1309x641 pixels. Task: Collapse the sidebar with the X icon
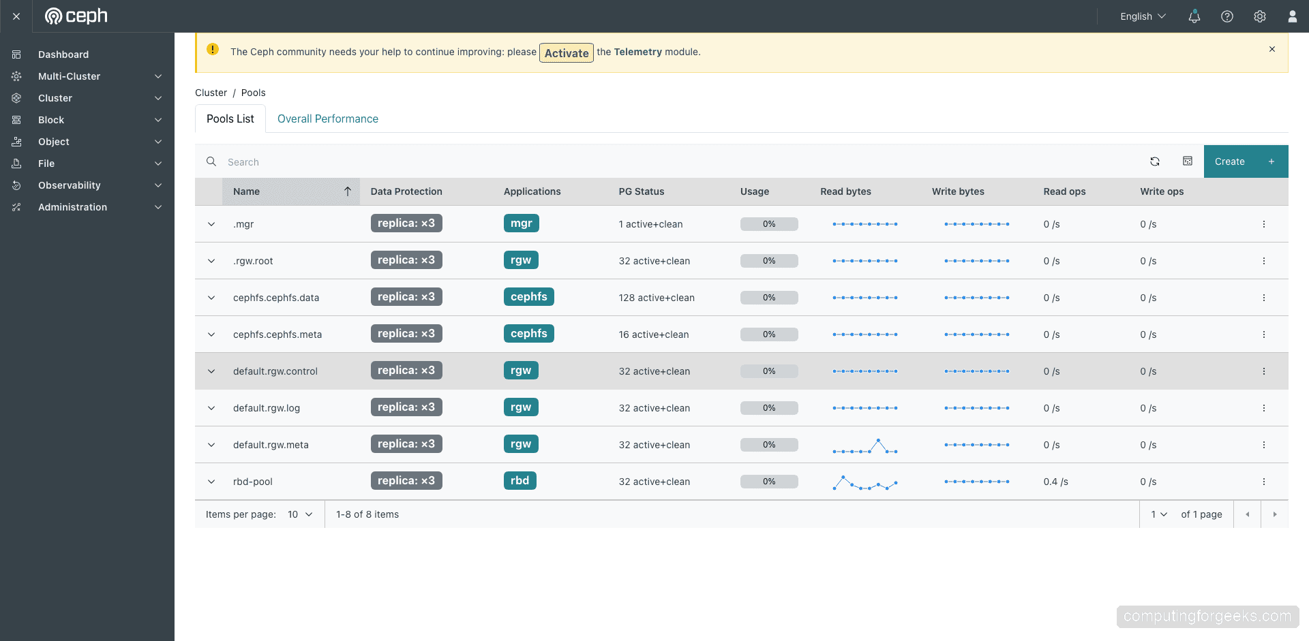click(16, 16)
